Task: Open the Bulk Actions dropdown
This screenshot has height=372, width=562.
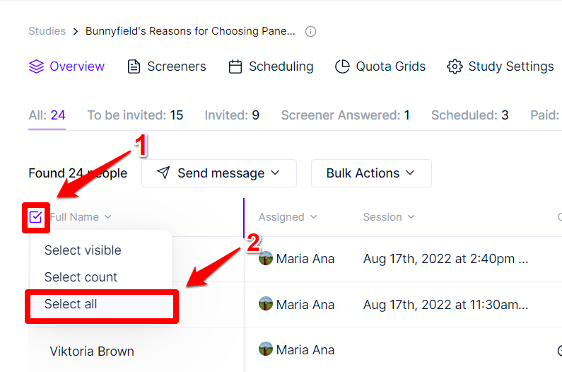Action: [371, 173]
